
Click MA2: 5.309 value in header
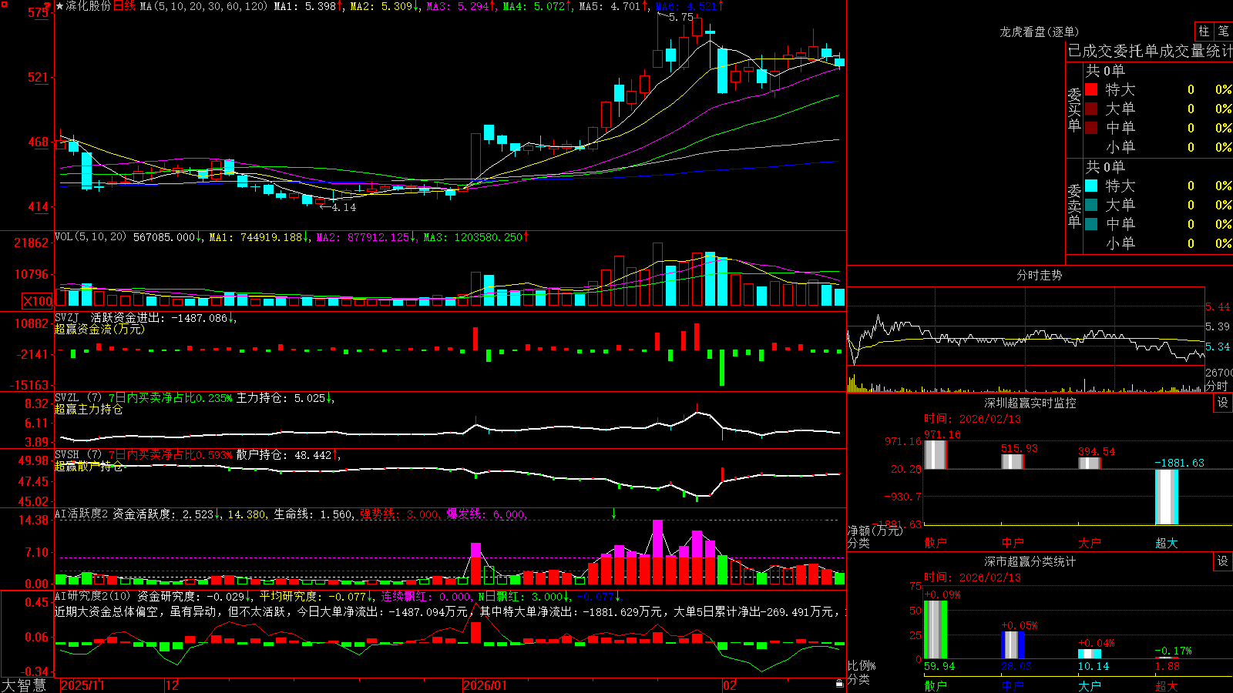381,6
